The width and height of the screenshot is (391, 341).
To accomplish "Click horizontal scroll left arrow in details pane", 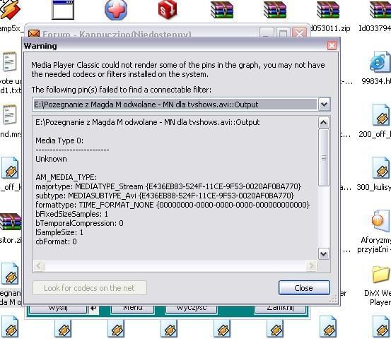I will tap(39, 266).
